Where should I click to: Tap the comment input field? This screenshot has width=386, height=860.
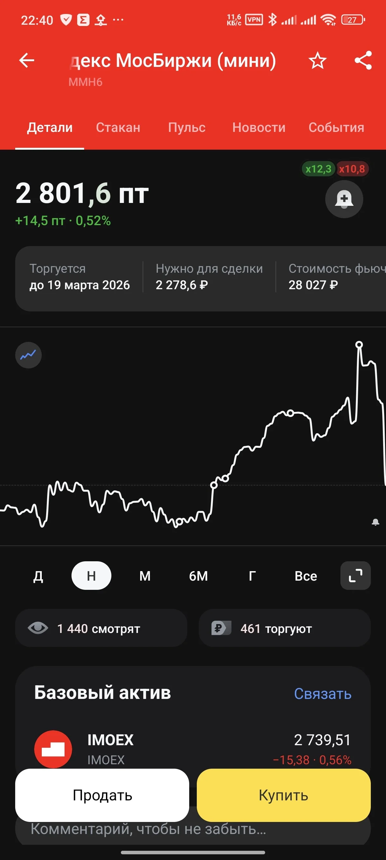click(x=193, y=831)
